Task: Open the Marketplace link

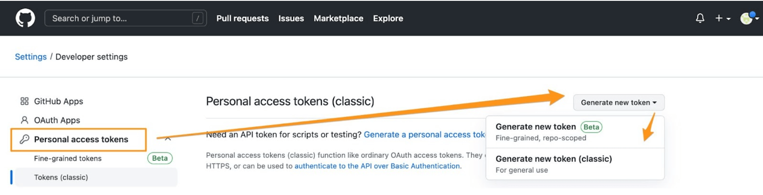Action: [x=338, y=19]
